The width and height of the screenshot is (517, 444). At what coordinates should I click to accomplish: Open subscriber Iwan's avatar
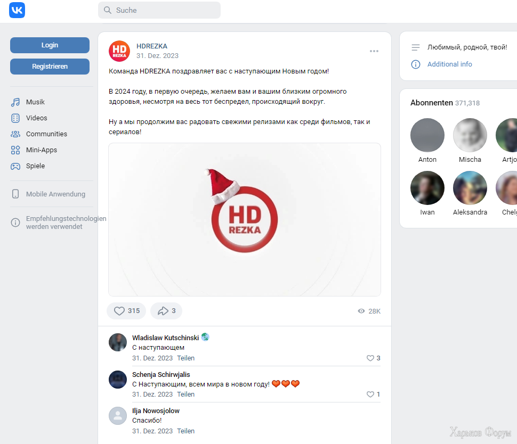tap(427, 188)
